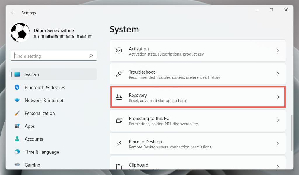This screenshot has height=175, width=299.
Task: Click the Time & language globe icon
Action: (17, 152)
